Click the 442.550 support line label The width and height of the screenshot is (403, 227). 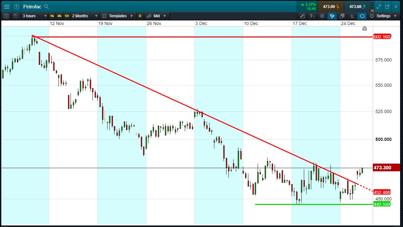coord(382,204)
